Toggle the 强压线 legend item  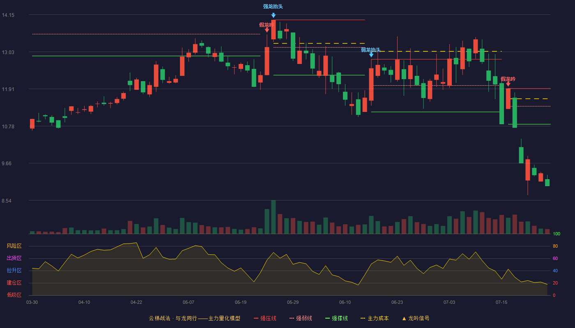coord(265,318)
